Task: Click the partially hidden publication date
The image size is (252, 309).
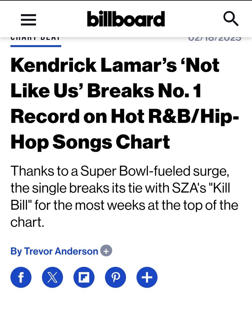Action: point(215,39)
